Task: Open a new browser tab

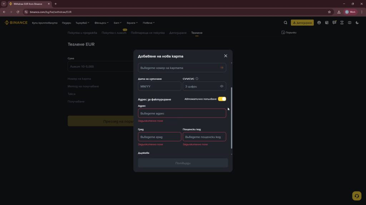Action: point(55,4)
